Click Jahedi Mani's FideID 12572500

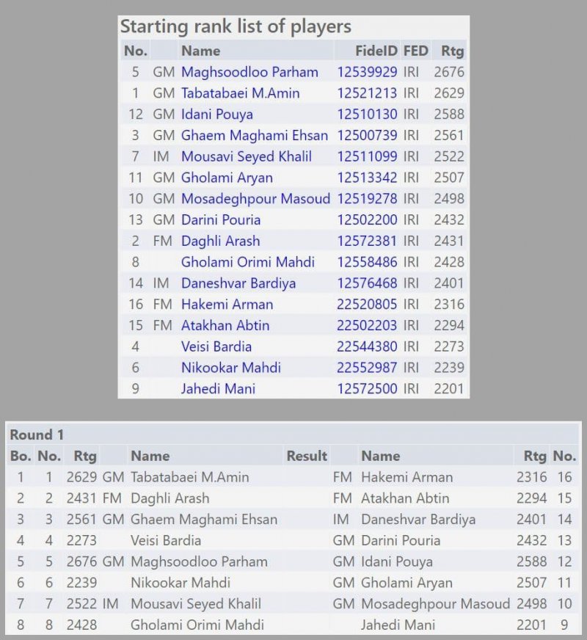(x=367, y=389)
